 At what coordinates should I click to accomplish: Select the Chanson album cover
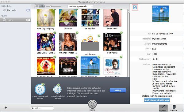coord(68,18)
